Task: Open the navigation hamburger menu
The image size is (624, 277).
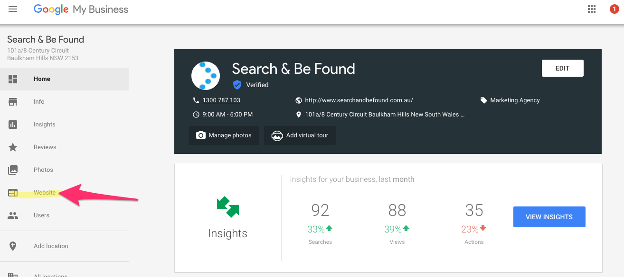Action: tap(13, 9)
